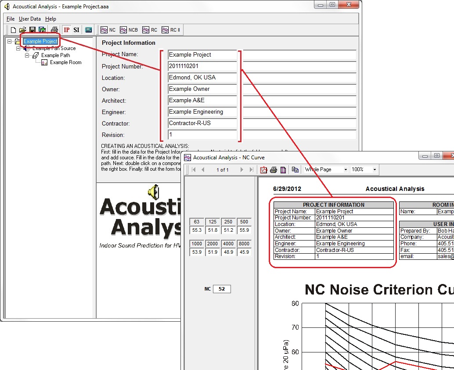This screenshot has height=370, width=454.
Task: Click the report date 6/29/2012
Action: 287,189
